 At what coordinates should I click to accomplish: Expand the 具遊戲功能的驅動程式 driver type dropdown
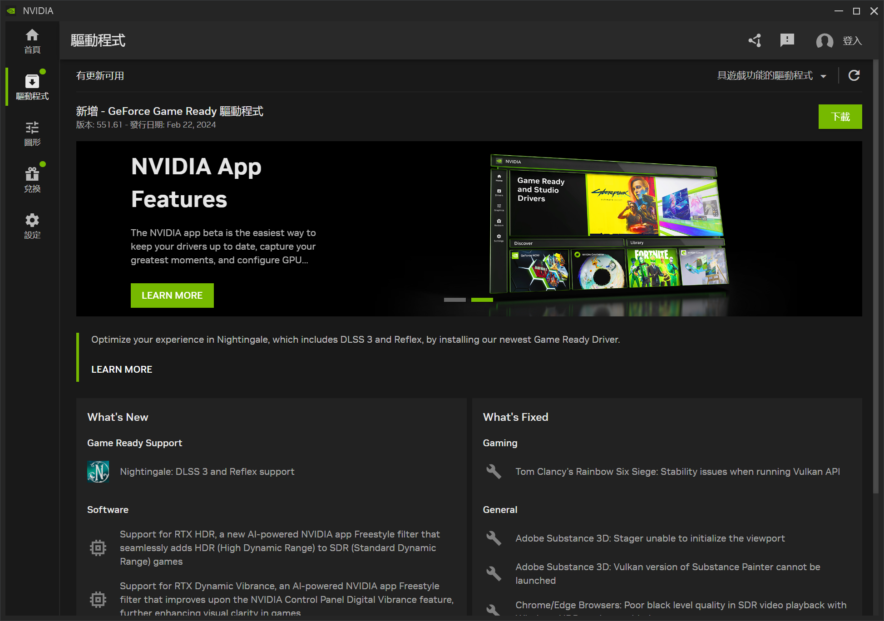click(771, 76)
